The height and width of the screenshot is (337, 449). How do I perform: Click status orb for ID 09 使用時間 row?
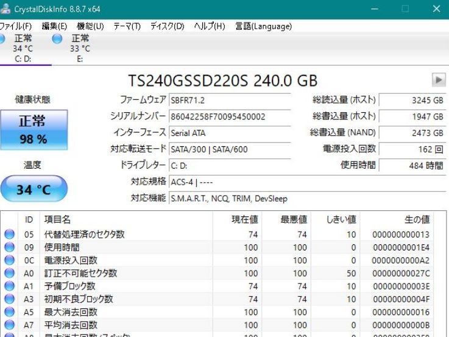(x=9, y=247)
